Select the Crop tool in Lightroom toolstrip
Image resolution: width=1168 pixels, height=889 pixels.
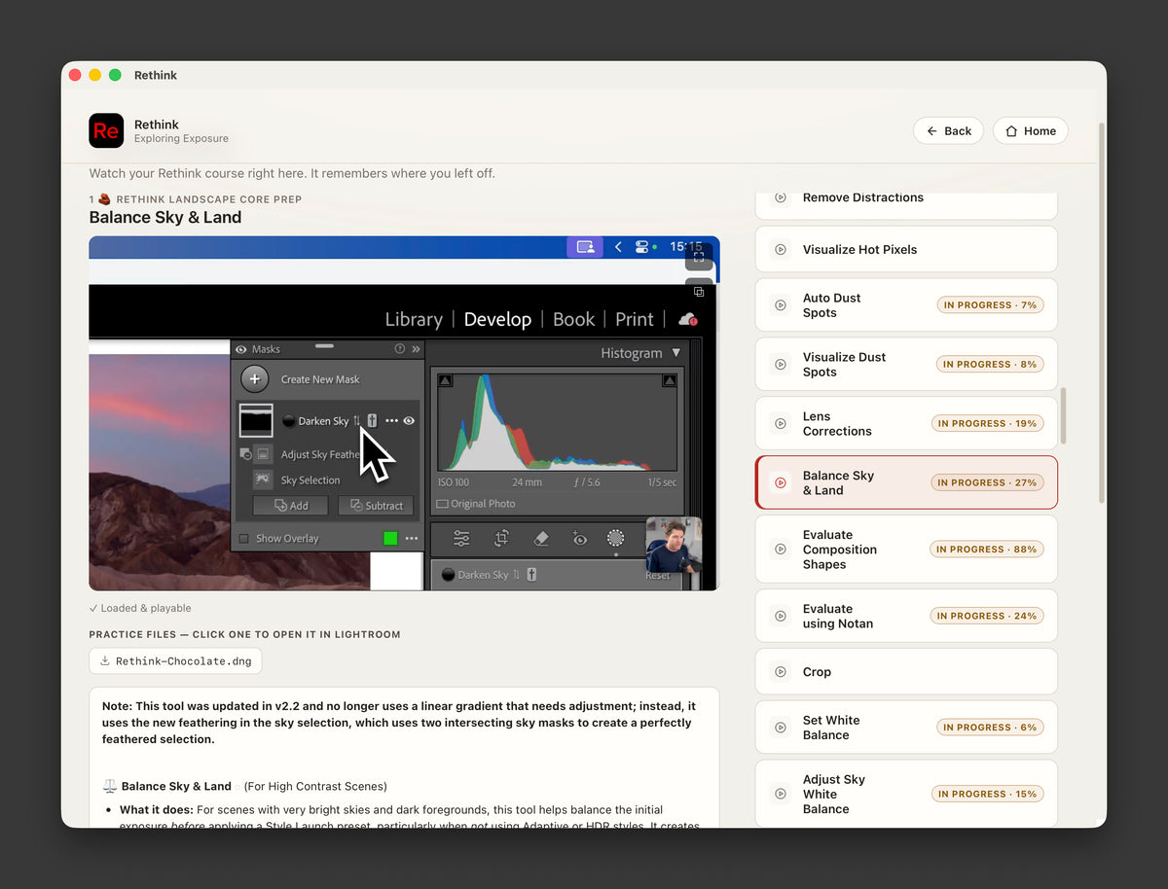(501, 538)
